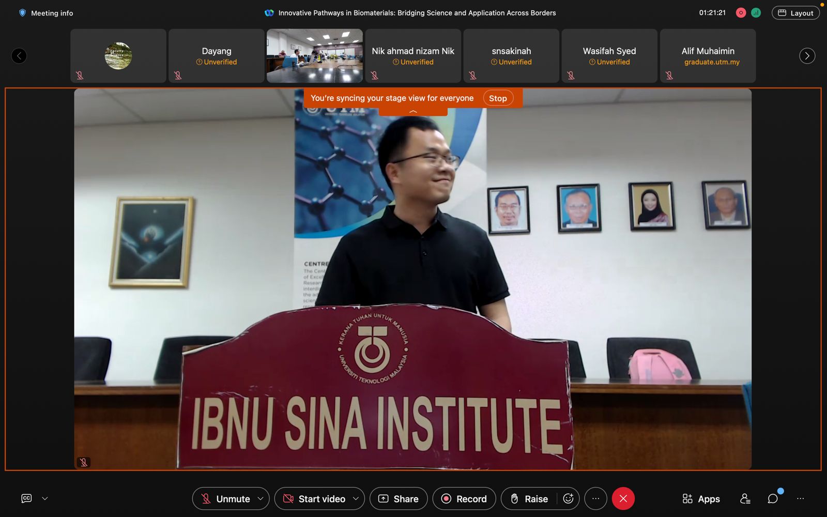Go to previous participants with left arrow
Screen dimensions: 827x517
[19, 56]
